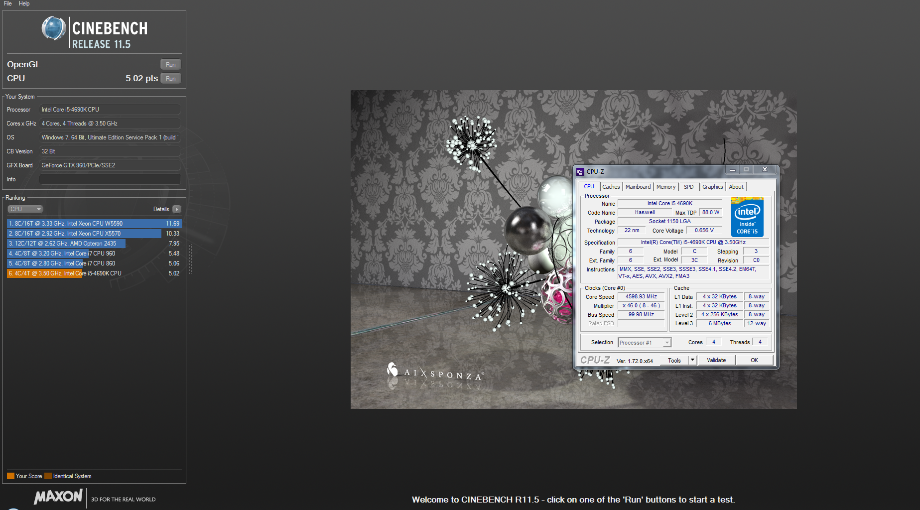Click the panel splitter handle beside Ranking

[x=190, y=259]
